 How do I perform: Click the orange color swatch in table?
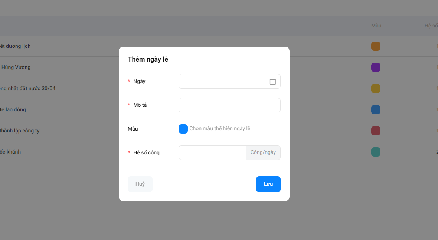pyautogui.click(x=376, y=46)
